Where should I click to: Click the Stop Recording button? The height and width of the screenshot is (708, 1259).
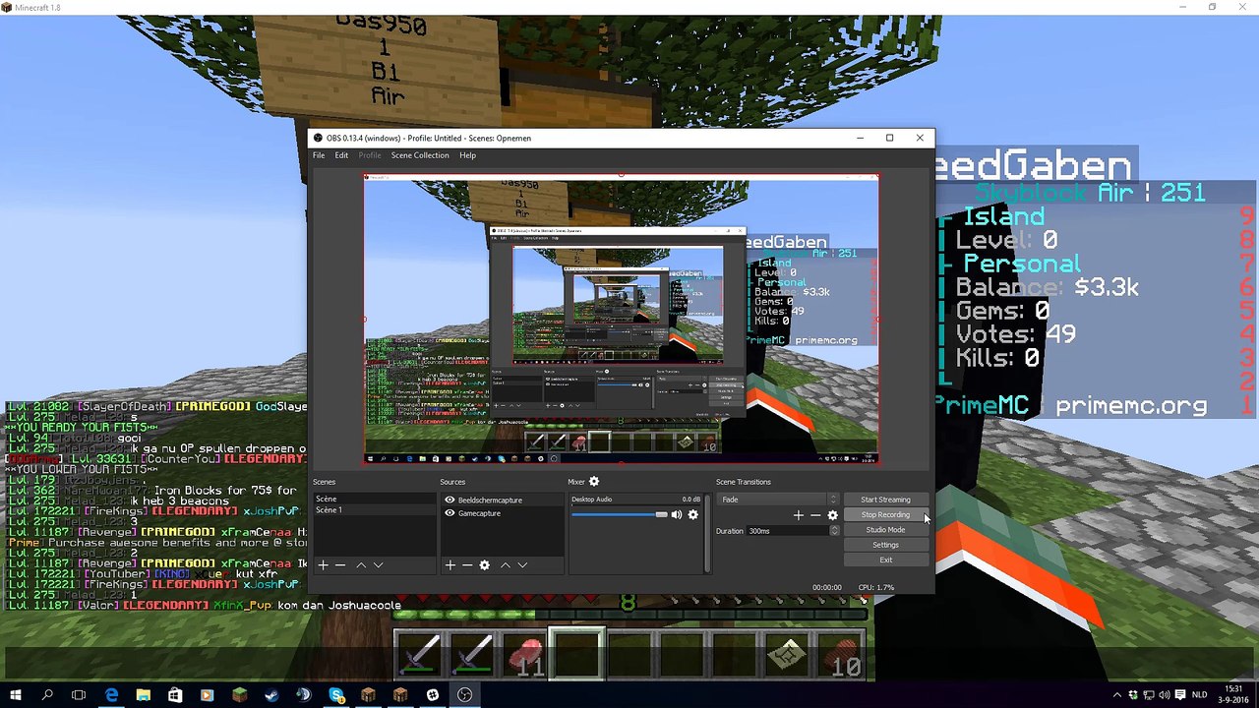[x=885, y=514]
